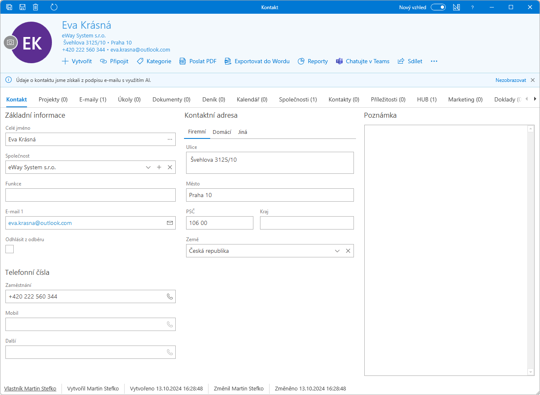Select the Jiná address tab
This screenshot has height=395, width=540.
(x=243, y=132)
